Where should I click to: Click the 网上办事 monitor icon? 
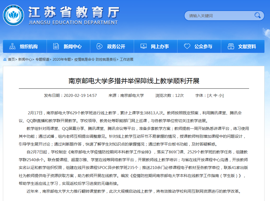[x=143, y=47]
